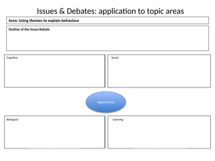Select the Cognitive label text
The height and width of the screenshot is (161, 215).
coord(12,58)
